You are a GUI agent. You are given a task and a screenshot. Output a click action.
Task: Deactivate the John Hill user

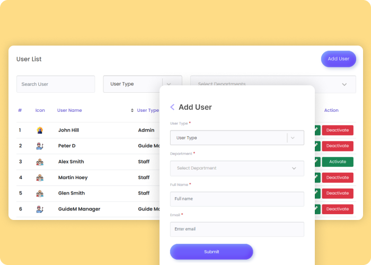tap(338, 130)
